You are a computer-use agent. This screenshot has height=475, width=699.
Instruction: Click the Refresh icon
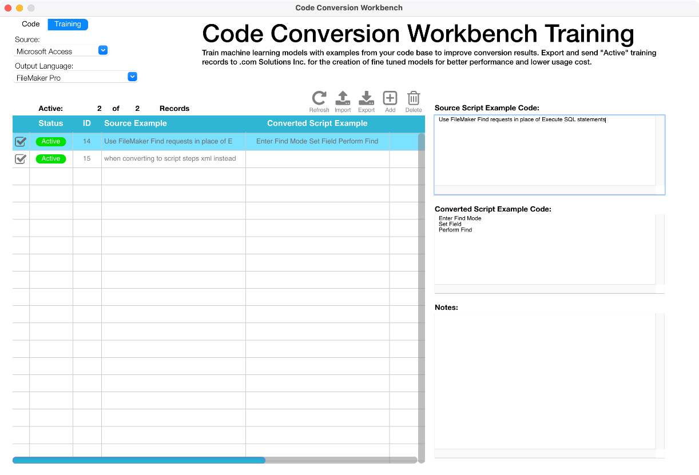[319, 98]
